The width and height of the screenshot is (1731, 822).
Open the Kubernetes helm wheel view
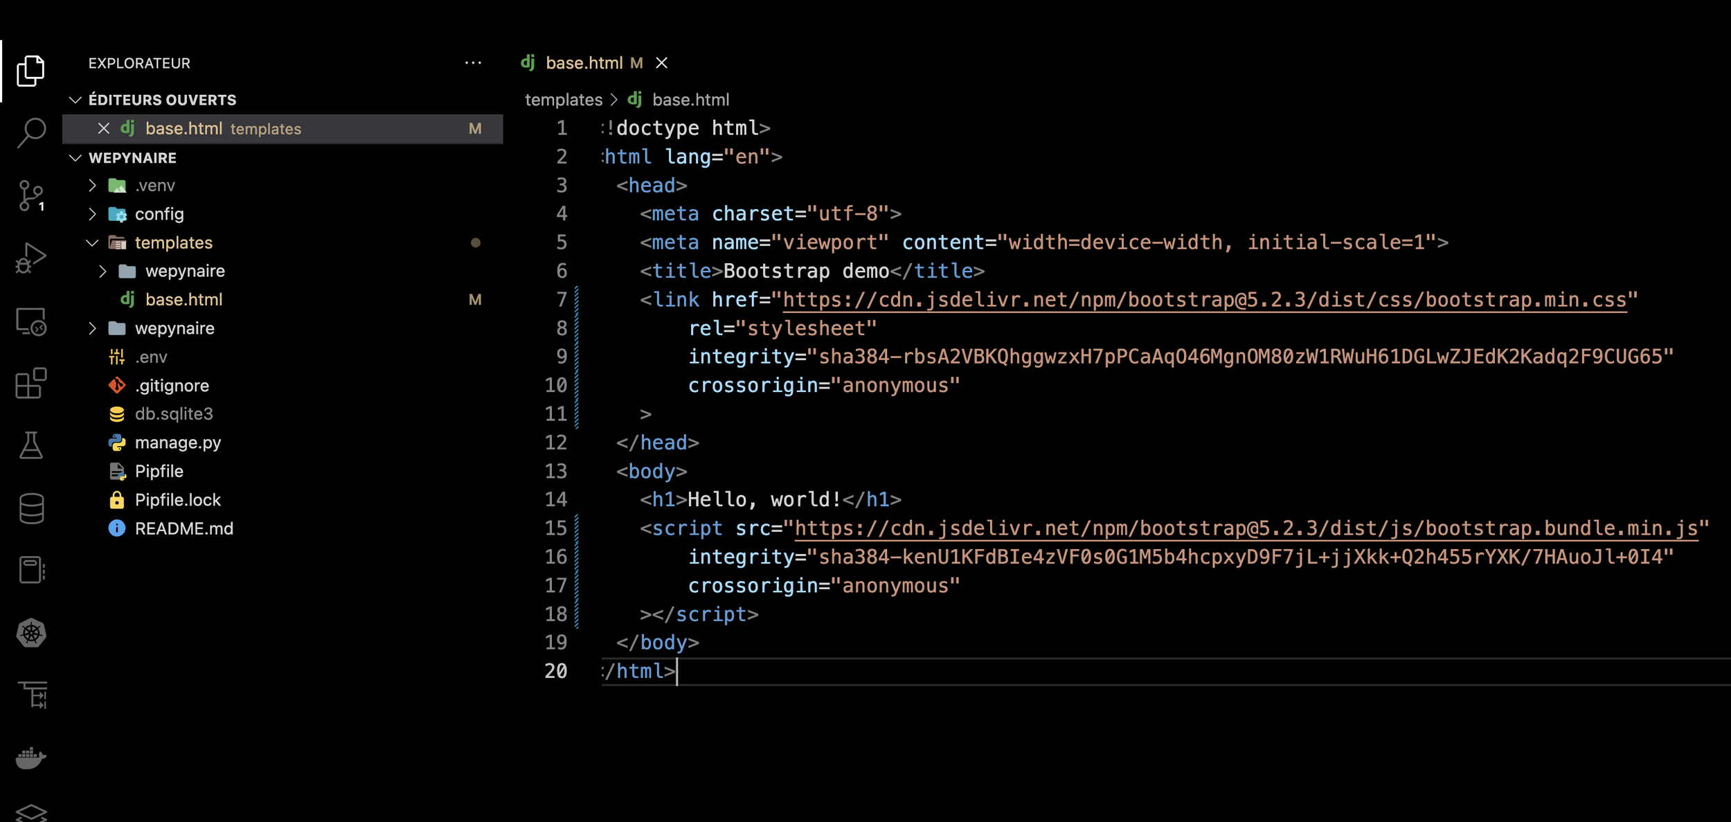coord(31,633)
